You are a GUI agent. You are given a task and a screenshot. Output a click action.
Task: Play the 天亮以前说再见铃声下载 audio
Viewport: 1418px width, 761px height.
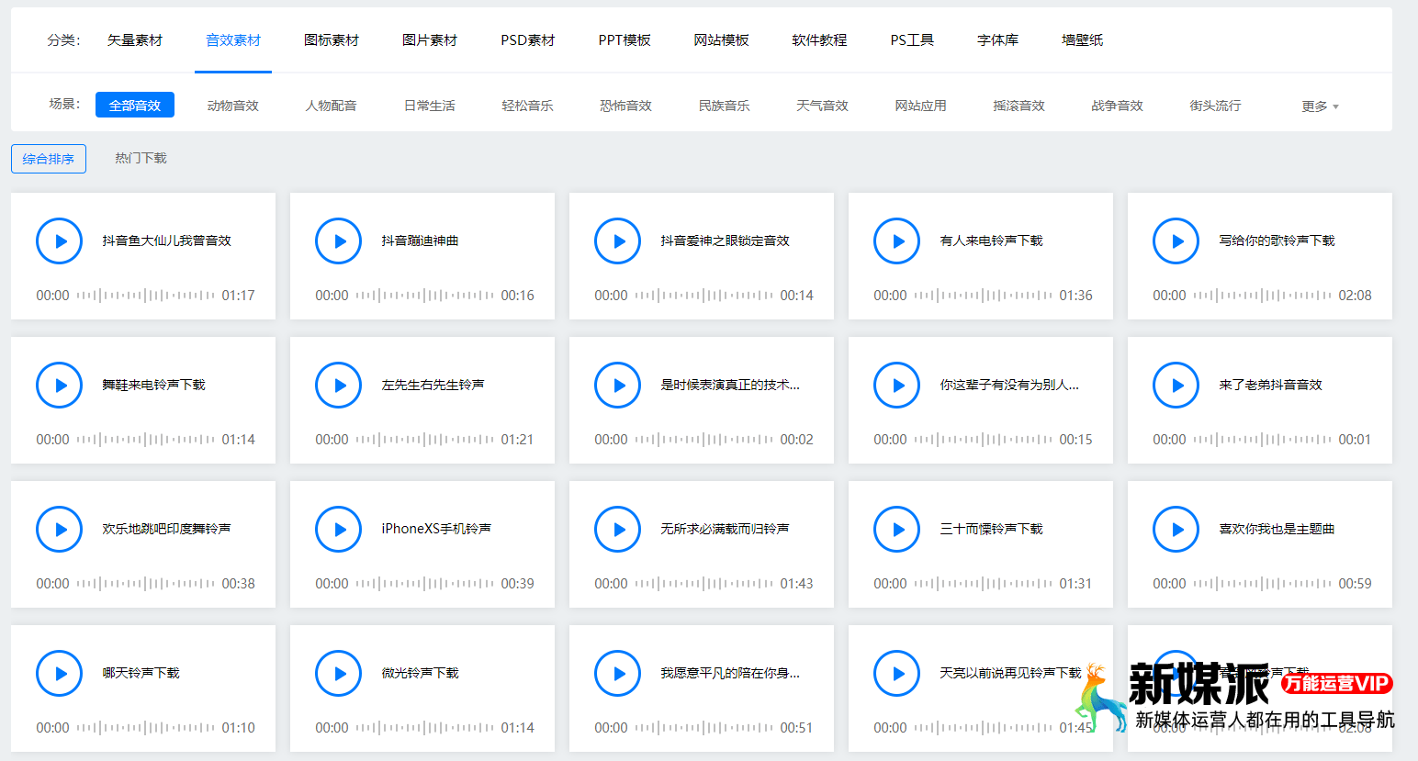(x=896, y=673)
